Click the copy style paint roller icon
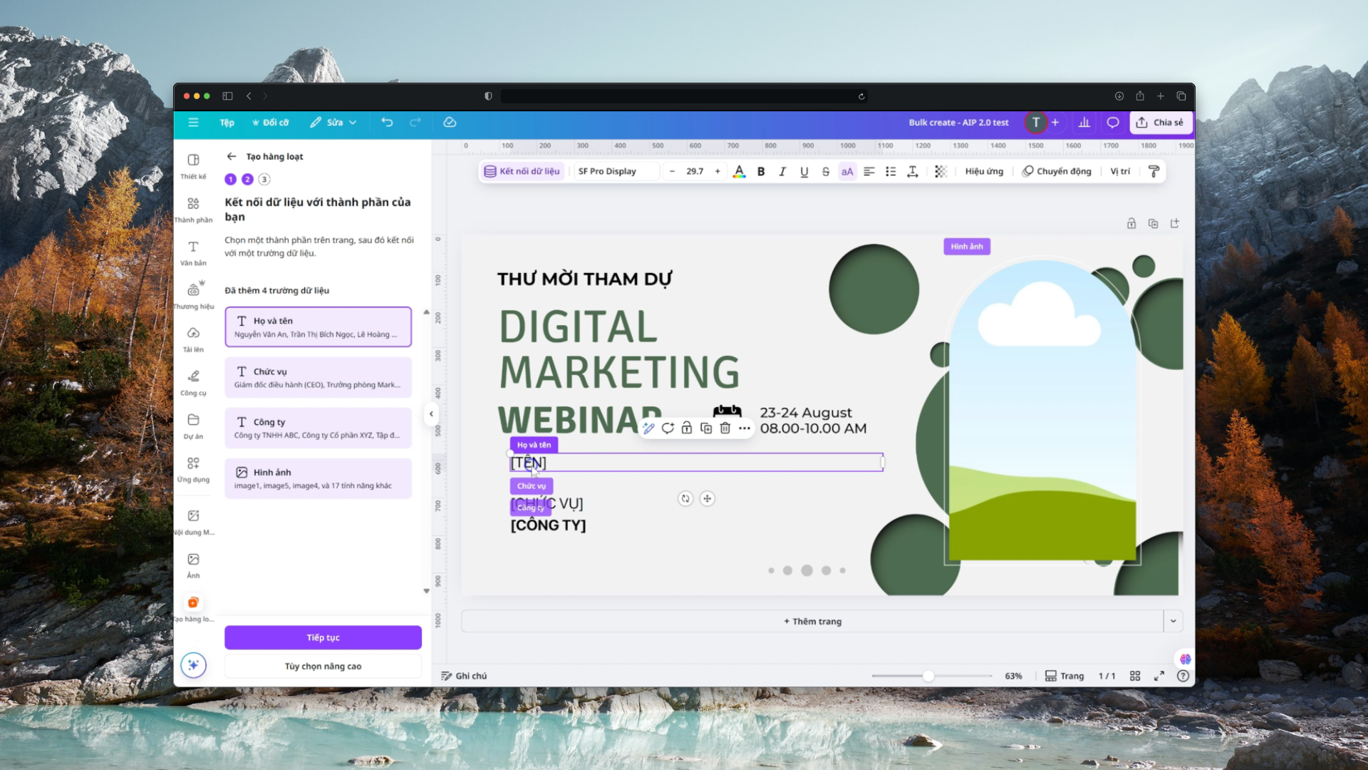Viewport: 1368px width, 770px height. [1154, 171]
